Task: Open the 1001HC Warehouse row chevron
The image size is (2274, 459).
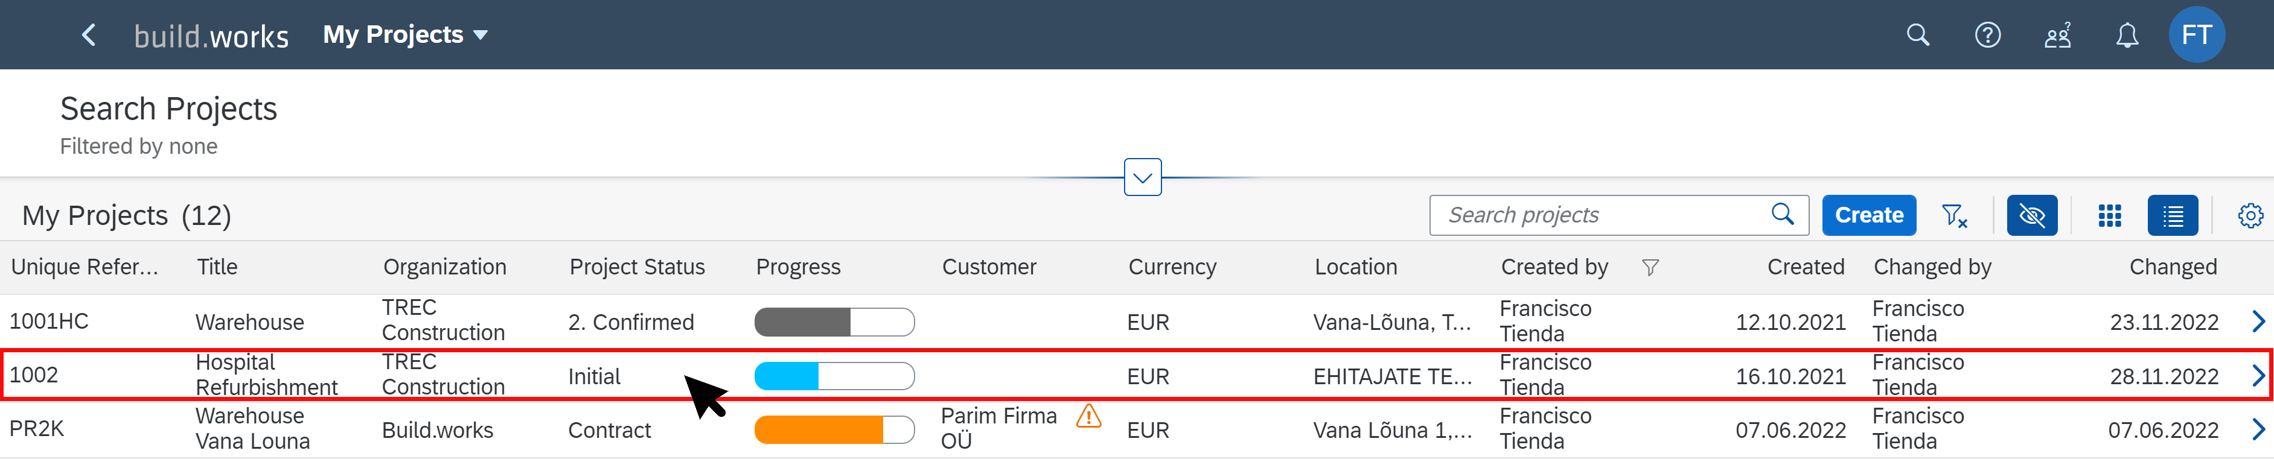Action: click(2257, 321)
